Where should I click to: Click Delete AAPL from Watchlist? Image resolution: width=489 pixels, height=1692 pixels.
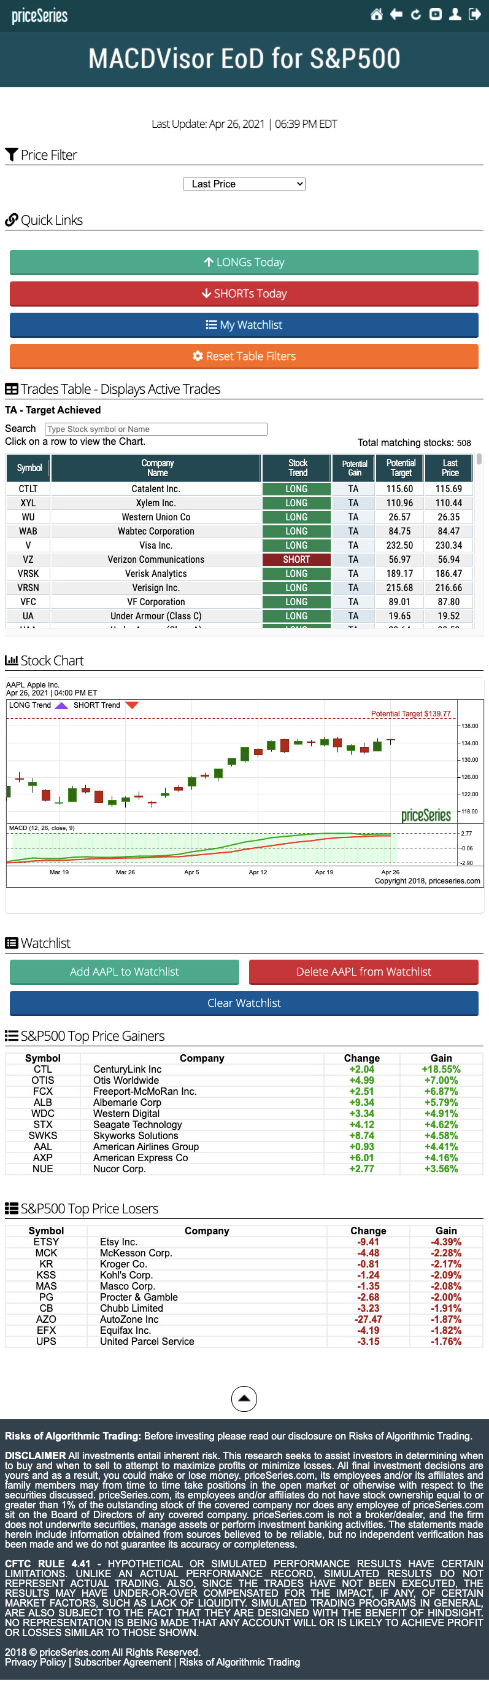pyautogui.click(x=364, y=971)
